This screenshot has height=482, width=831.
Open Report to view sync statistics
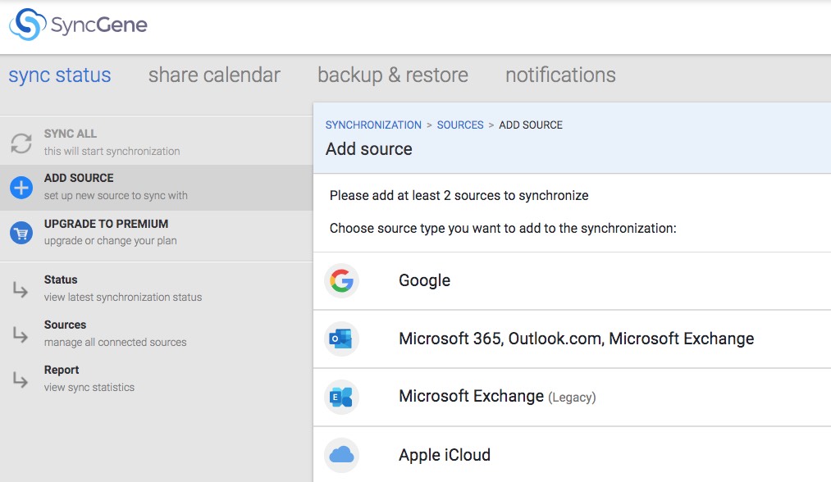point(157,379)
